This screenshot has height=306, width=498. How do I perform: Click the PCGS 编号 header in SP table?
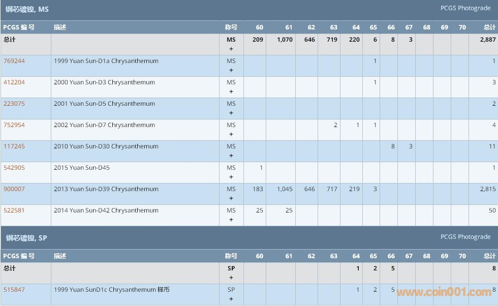tap(19, 256)
